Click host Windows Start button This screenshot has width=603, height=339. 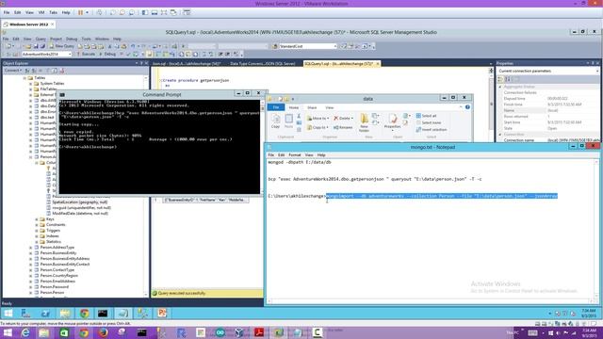[8, 332]
